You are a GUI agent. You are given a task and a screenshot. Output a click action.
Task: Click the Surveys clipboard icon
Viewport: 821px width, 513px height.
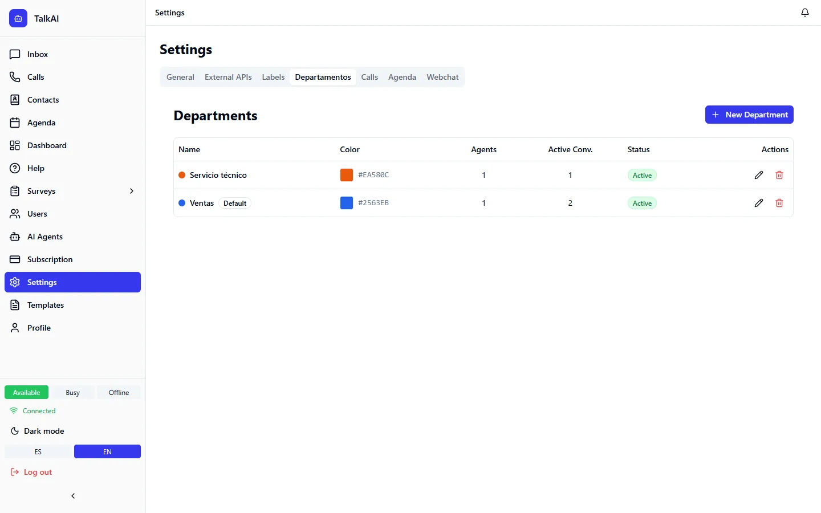tap(15, 191)
